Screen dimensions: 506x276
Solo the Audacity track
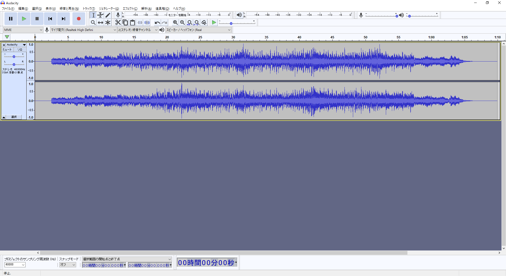pyautogui.click(x=20, y=49)
